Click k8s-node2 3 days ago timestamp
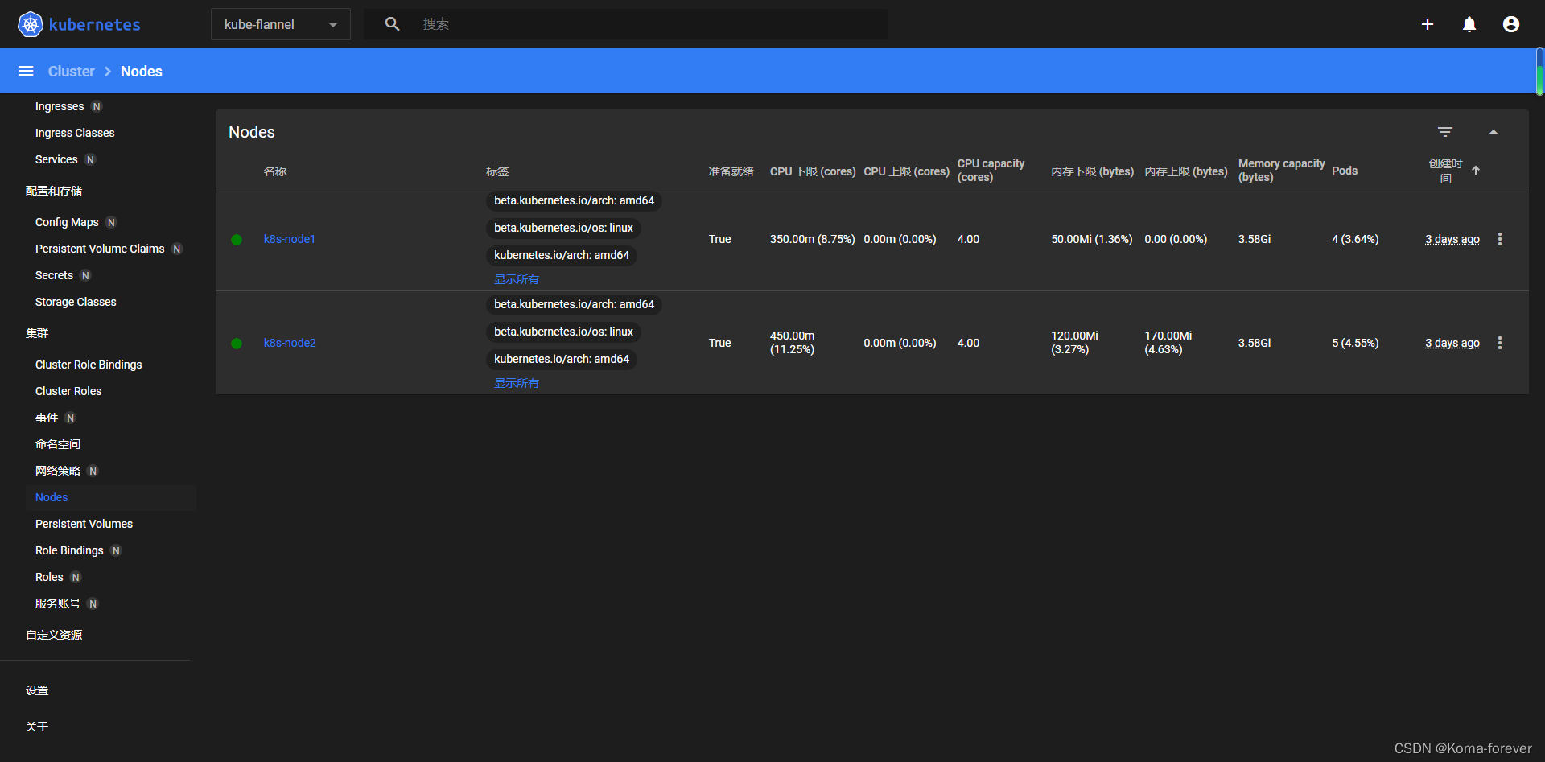The height and width of the screenshot is (762, 1545). pos(1452,343)
